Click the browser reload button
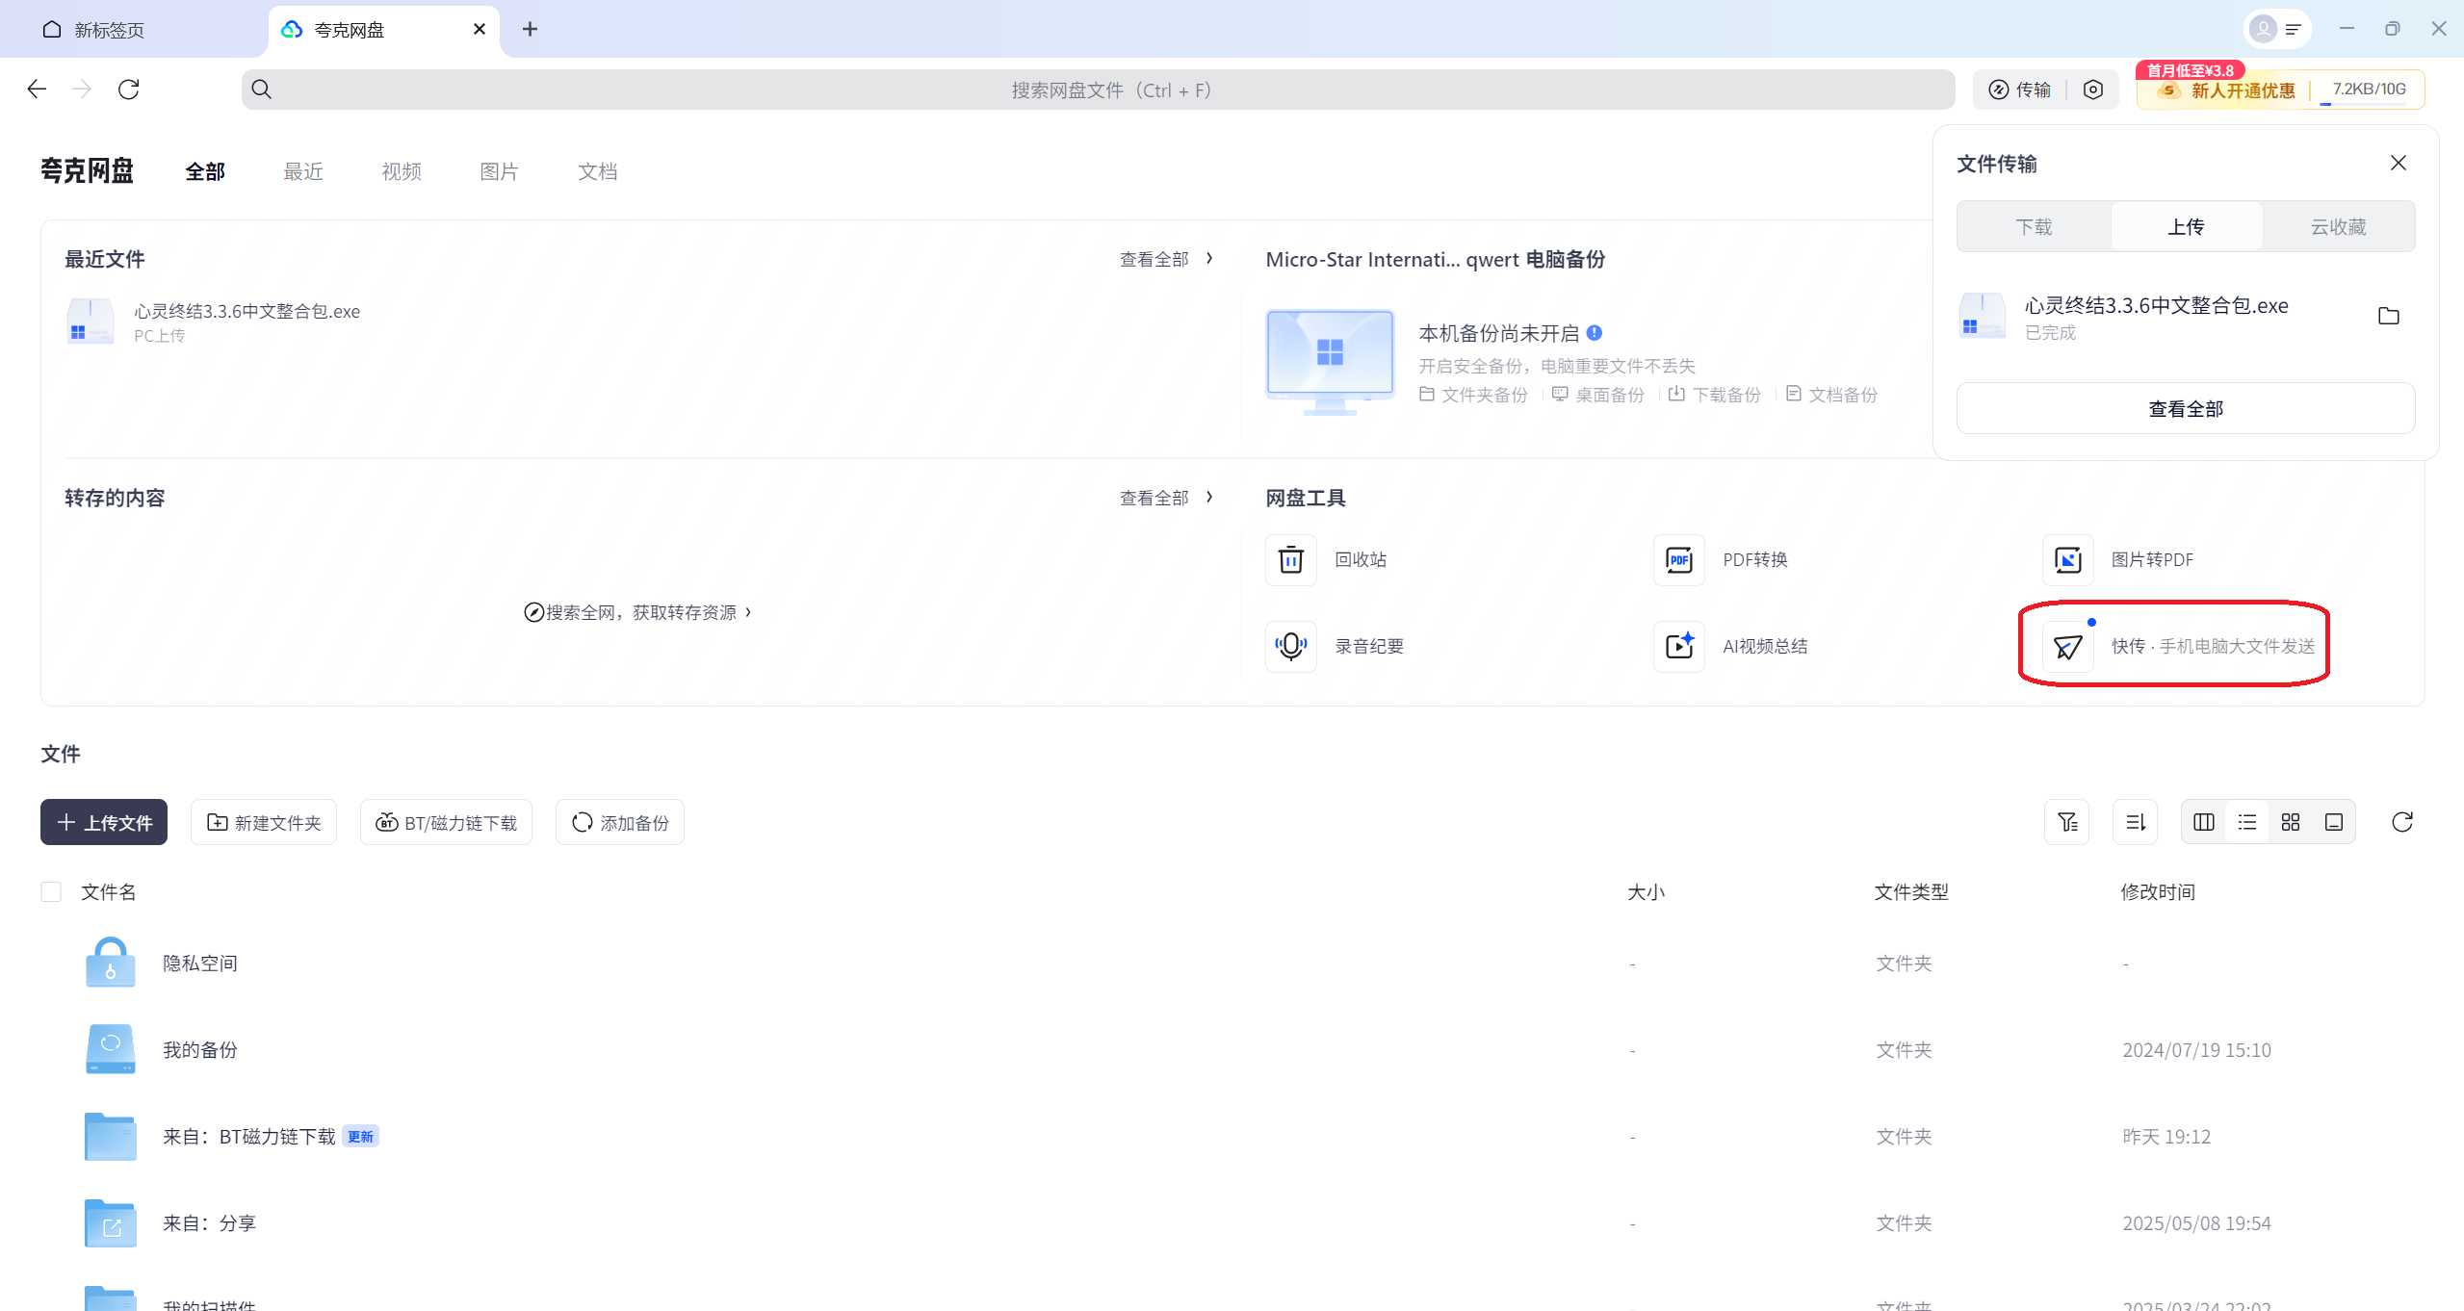Viewport: 2464px width, 1311px height. coord(128,90)
